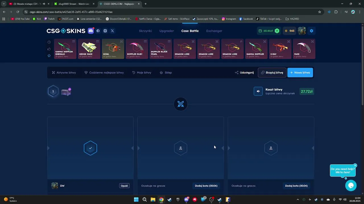
Task: Open the Howl drop card
Action: pyautogui.click(x=113, y=49)
